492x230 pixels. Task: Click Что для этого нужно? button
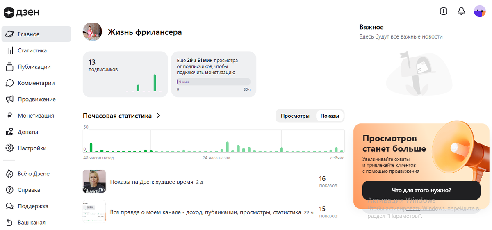pyautogui.click(x=421, y=191)
